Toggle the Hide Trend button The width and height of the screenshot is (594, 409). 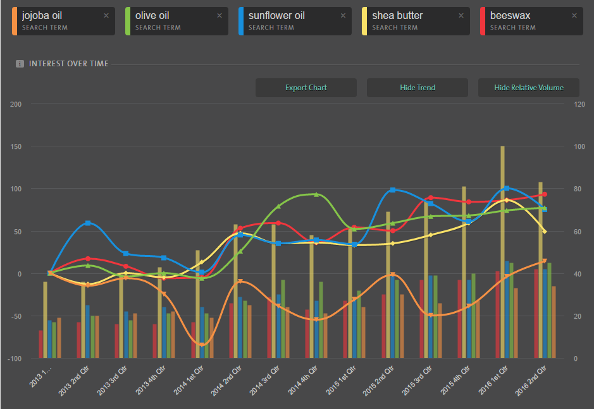coord(418,88)
